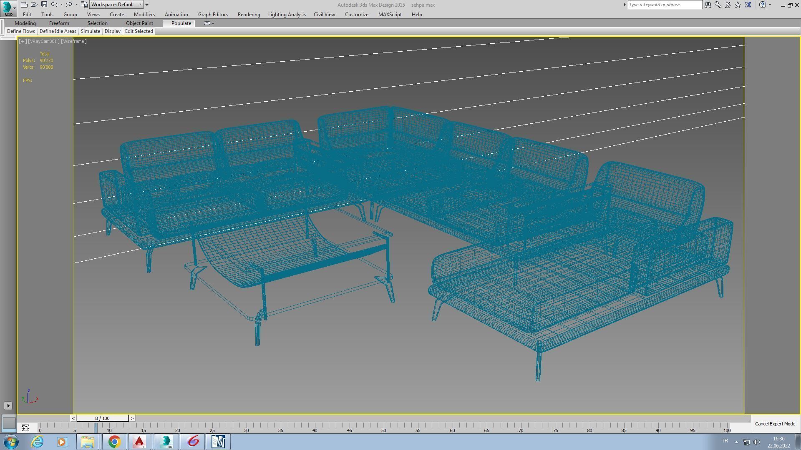Click time slider at frame 8 / 100
This screenshot has width=801, height=450.
pos(103,418)
